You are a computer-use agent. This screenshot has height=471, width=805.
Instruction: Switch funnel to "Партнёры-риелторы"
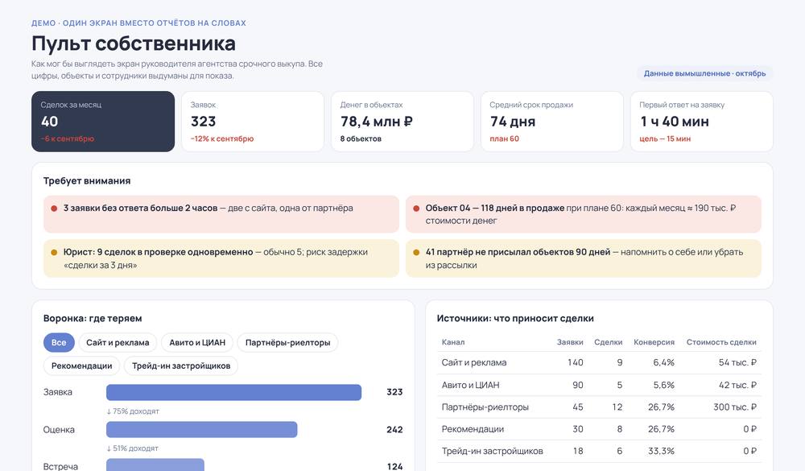pos(287,343)
